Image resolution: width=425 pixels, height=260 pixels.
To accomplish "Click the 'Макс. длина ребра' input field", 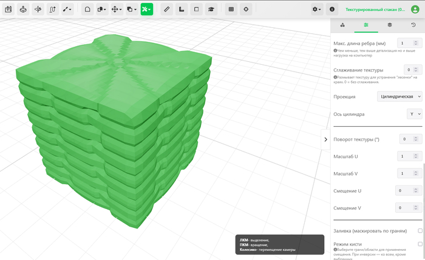I will pyautogui.click(x=410, y=43).
